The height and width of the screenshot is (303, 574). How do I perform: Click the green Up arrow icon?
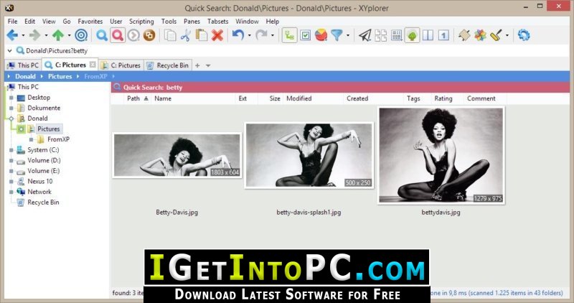(x=58, y=35)
